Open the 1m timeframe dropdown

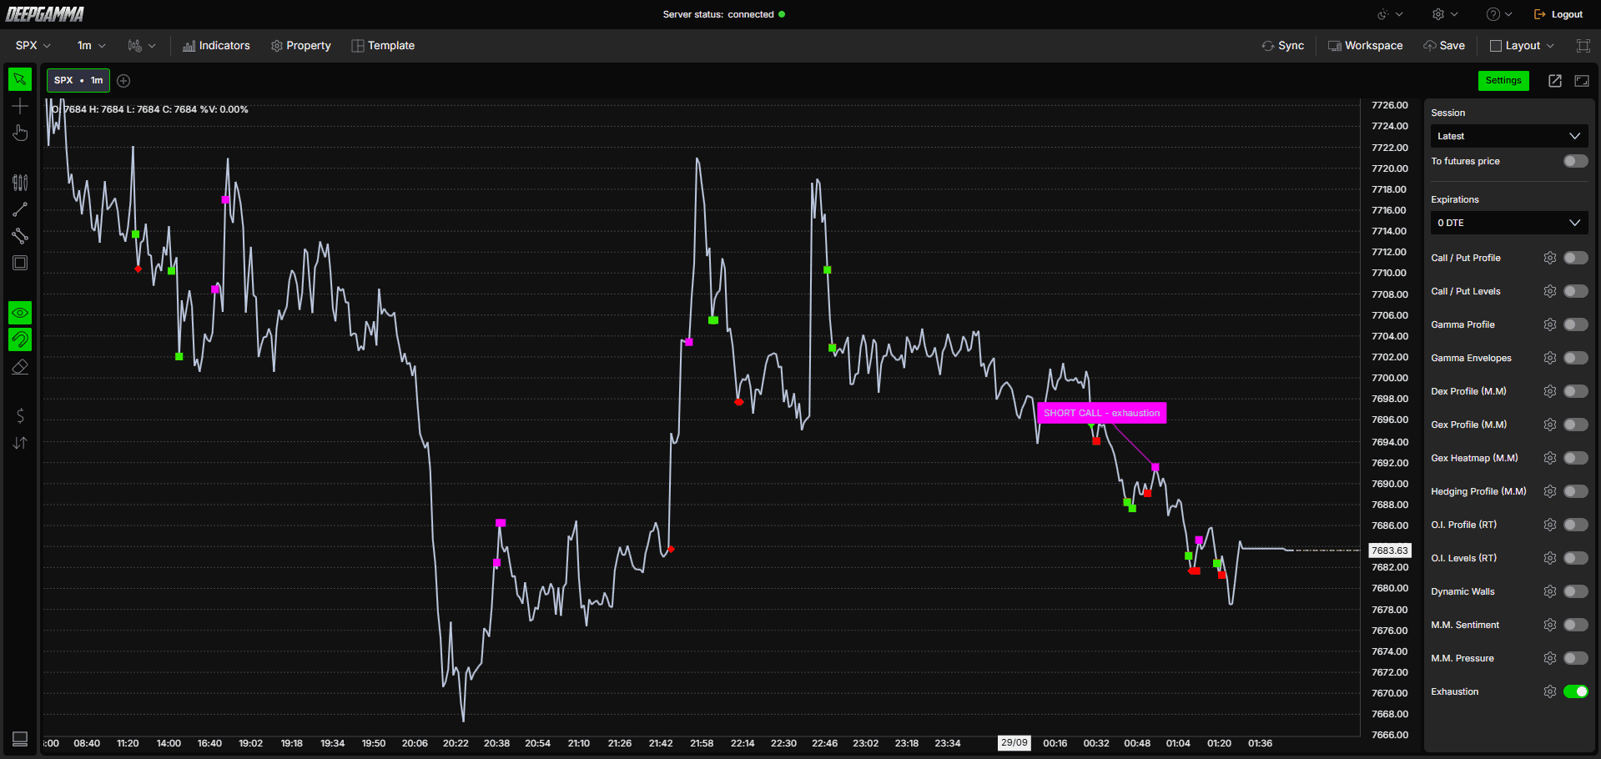(91, 46)
